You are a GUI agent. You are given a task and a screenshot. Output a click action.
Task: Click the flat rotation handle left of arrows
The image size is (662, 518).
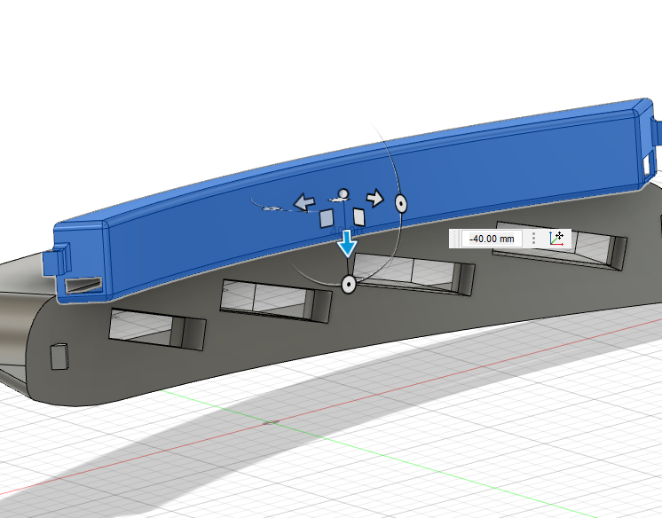272,208
